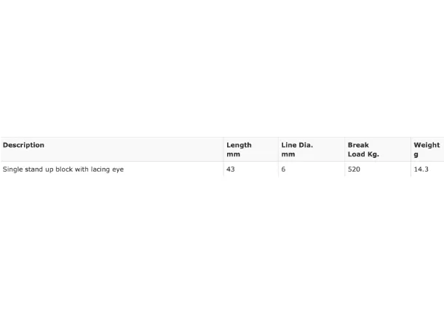This screenshot has height=321, width=444.
Task: Select 'Single stand up block with lacing eye' text
Action: pos(63,170)
